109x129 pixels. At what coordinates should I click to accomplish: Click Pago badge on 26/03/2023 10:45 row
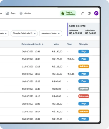[84, 51]
